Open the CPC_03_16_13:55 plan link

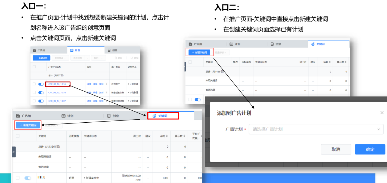pyautogui.click(x=57, y=84)
